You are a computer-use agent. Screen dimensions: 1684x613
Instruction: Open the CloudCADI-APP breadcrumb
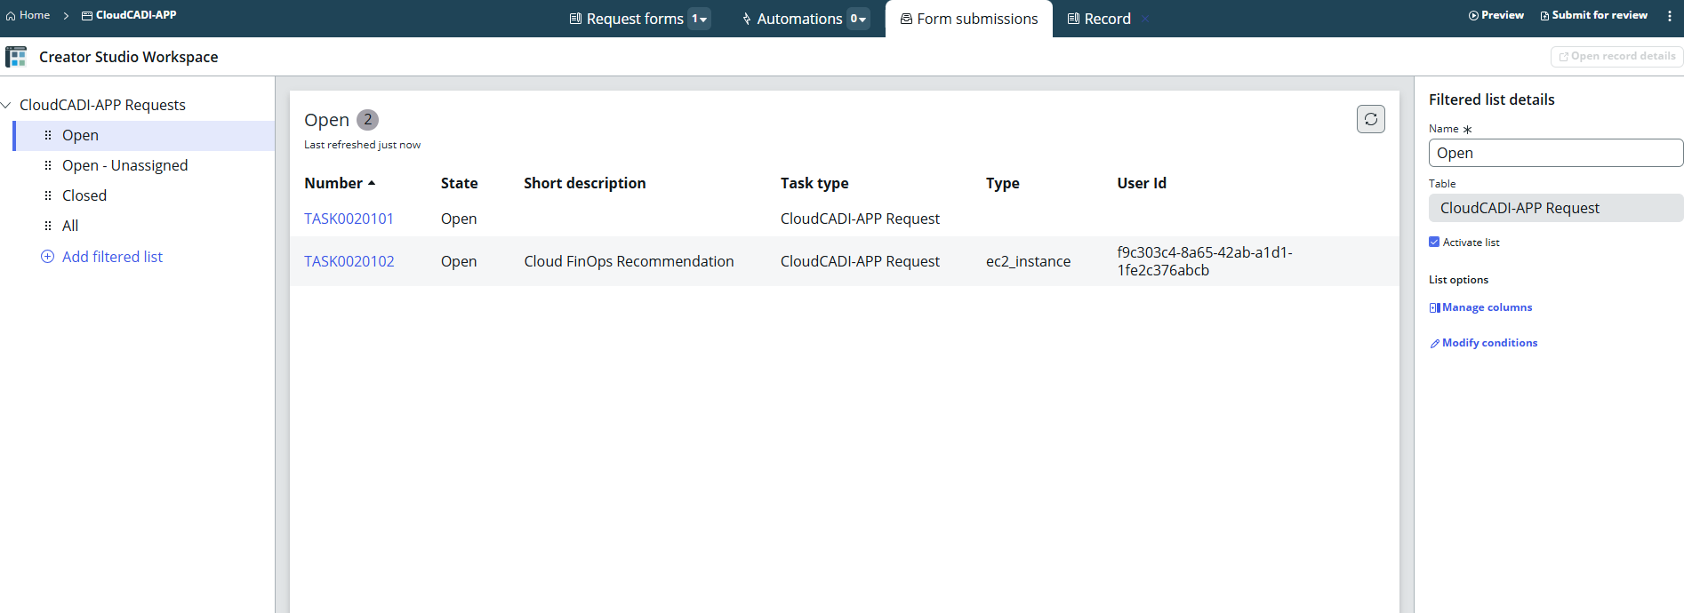[129, 15]
